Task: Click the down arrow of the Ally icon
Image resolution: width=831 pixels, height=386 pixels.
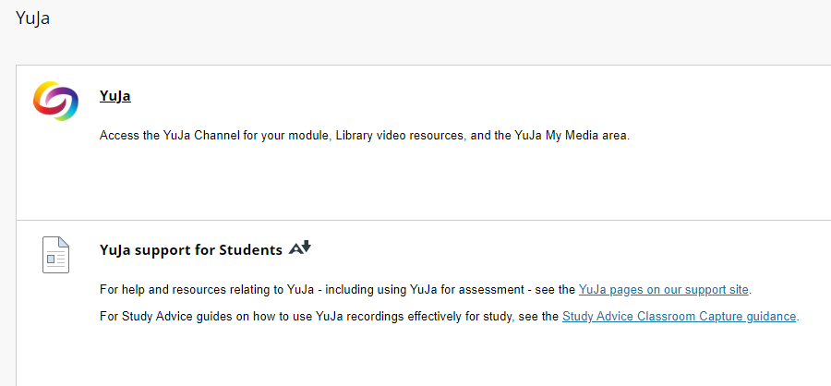Action: pyautogui.click(x=307, y=246)
